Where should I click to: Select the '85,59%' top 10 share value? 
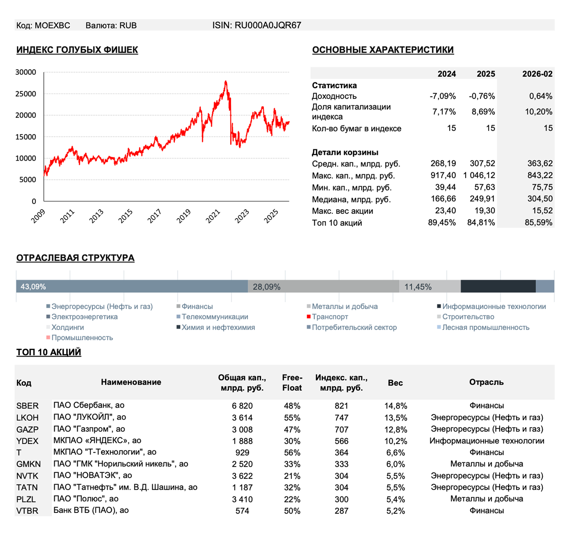coord(539,223)
